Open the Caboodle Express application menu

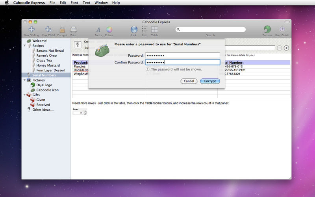[29, 3]
